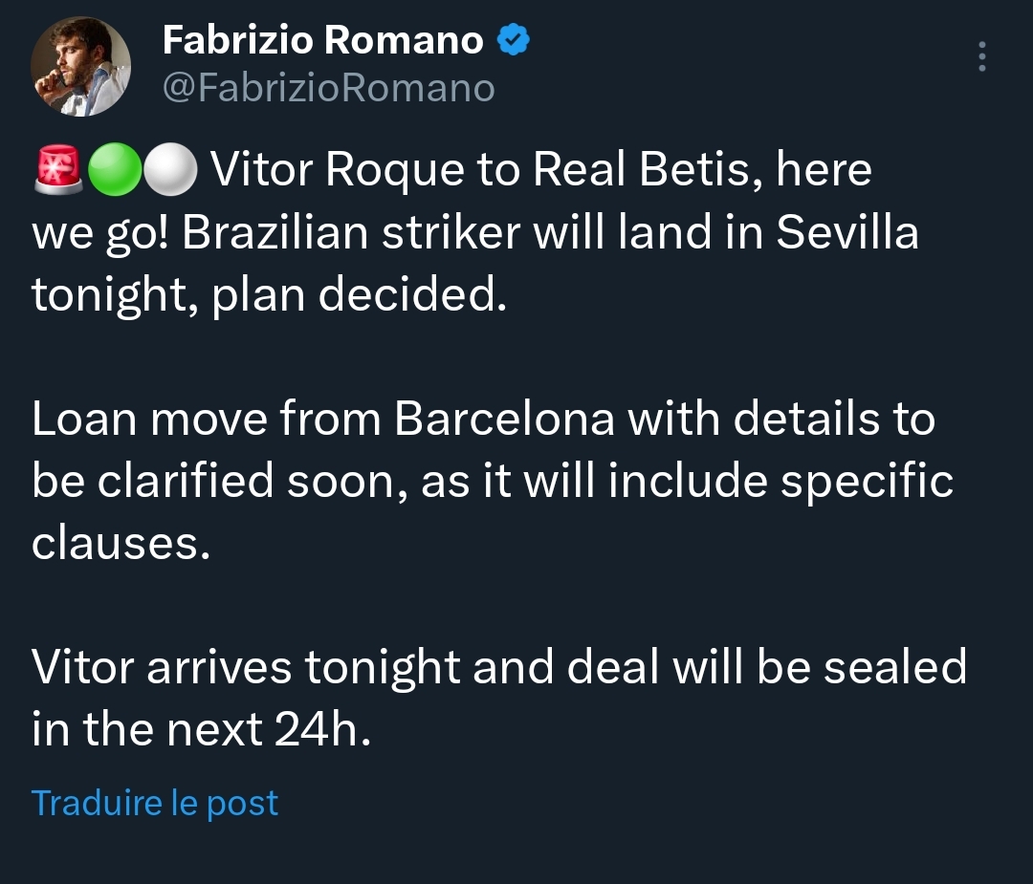Click the red siren emoji
1033x884 pixels.
[58, 170]
